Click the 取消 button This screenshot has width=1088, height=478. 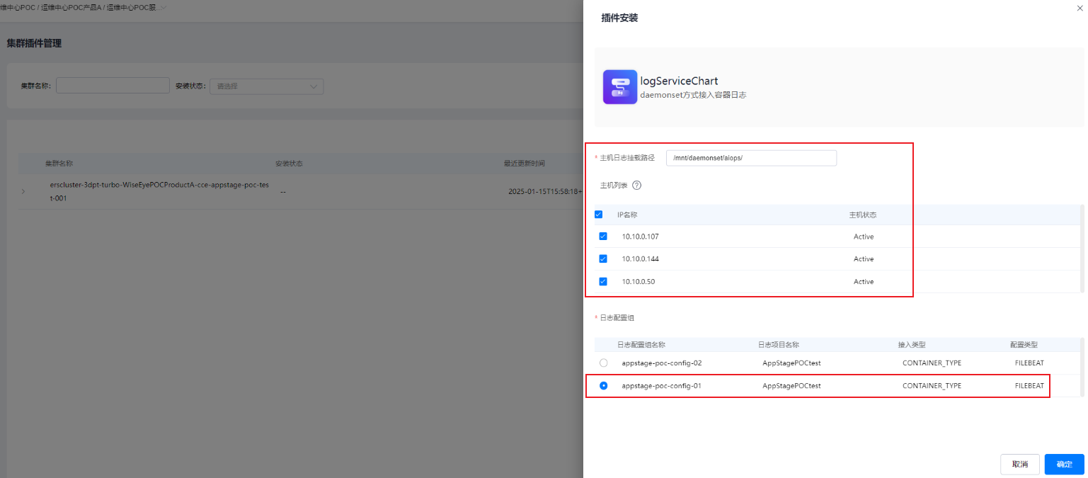click(x=1019, y=465)
